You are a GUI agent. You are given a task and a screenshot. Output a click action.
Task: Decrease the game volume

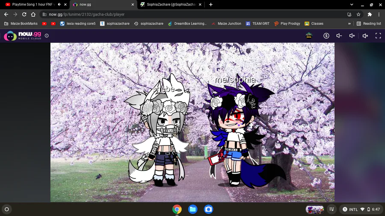click(x=339, y=36)
